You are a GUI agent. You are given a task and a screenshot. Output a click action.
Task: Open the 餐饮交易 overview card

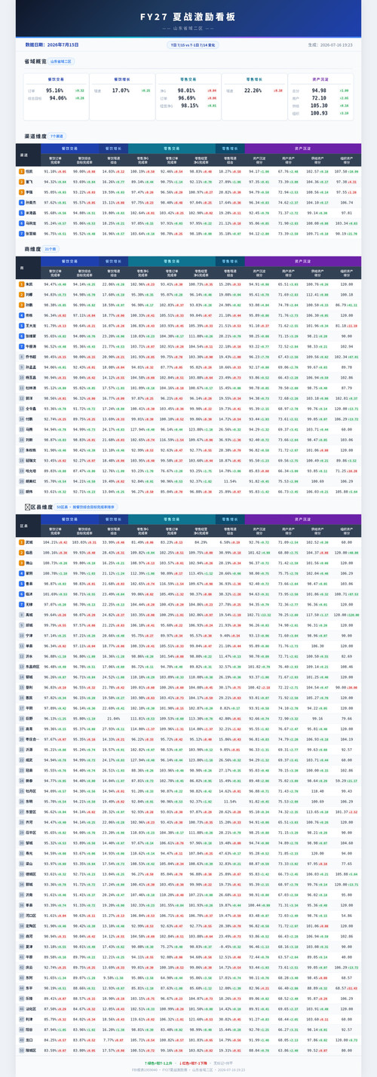coord(56,98)
